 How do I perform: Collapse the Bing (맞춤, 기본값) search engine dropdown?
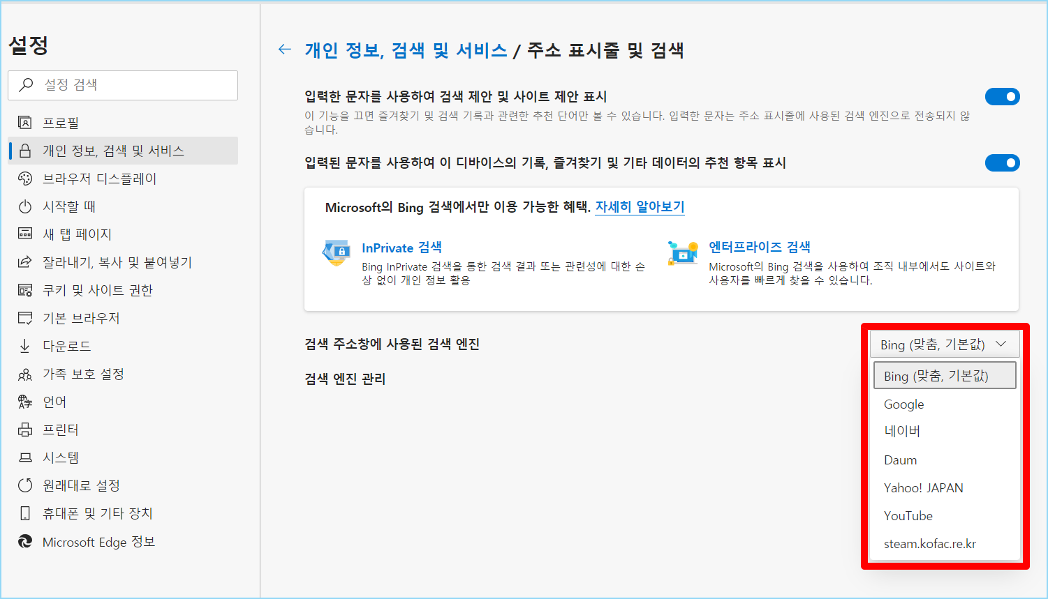(x=945, y=344)
